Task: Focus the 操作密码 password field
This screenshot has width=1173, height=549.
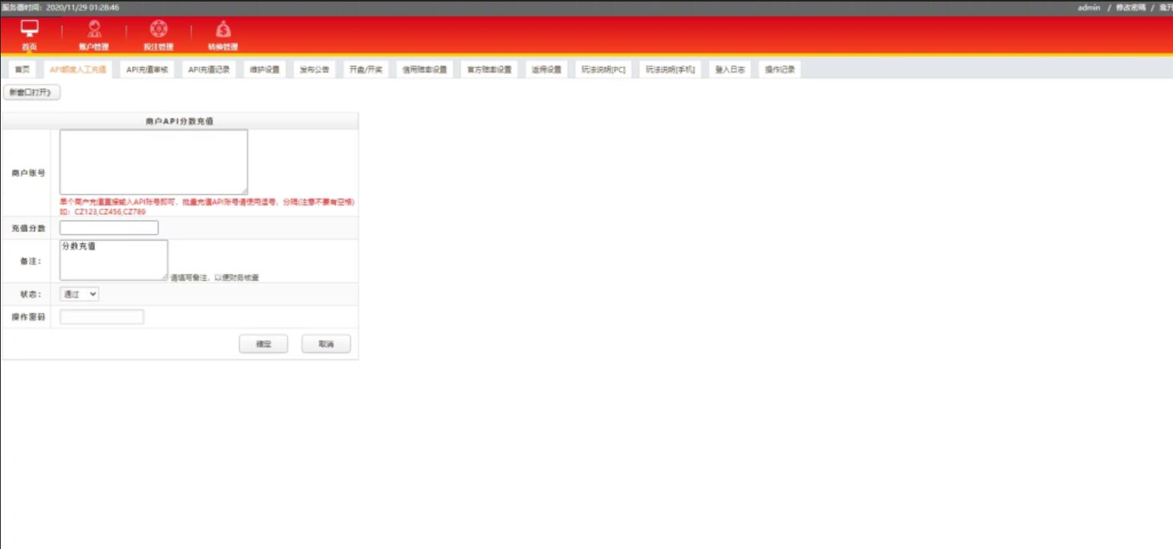Action: point(102,317)
